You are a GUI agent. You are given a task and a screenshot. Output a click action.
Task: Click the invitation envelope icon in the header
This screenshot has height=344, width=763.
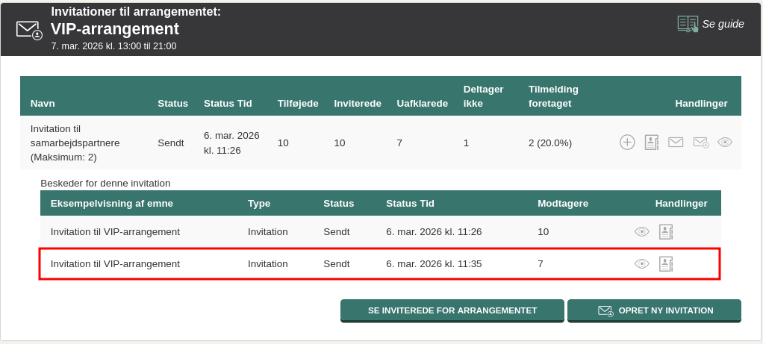click(x=29, y=30)
